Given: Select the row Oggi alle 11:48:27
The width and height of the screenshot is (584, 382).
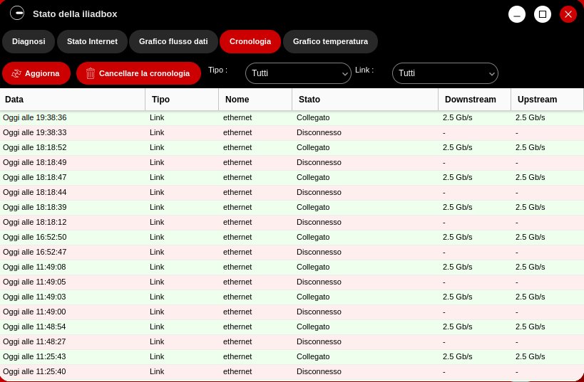Looking at the screenshot, I should point(292,341).
